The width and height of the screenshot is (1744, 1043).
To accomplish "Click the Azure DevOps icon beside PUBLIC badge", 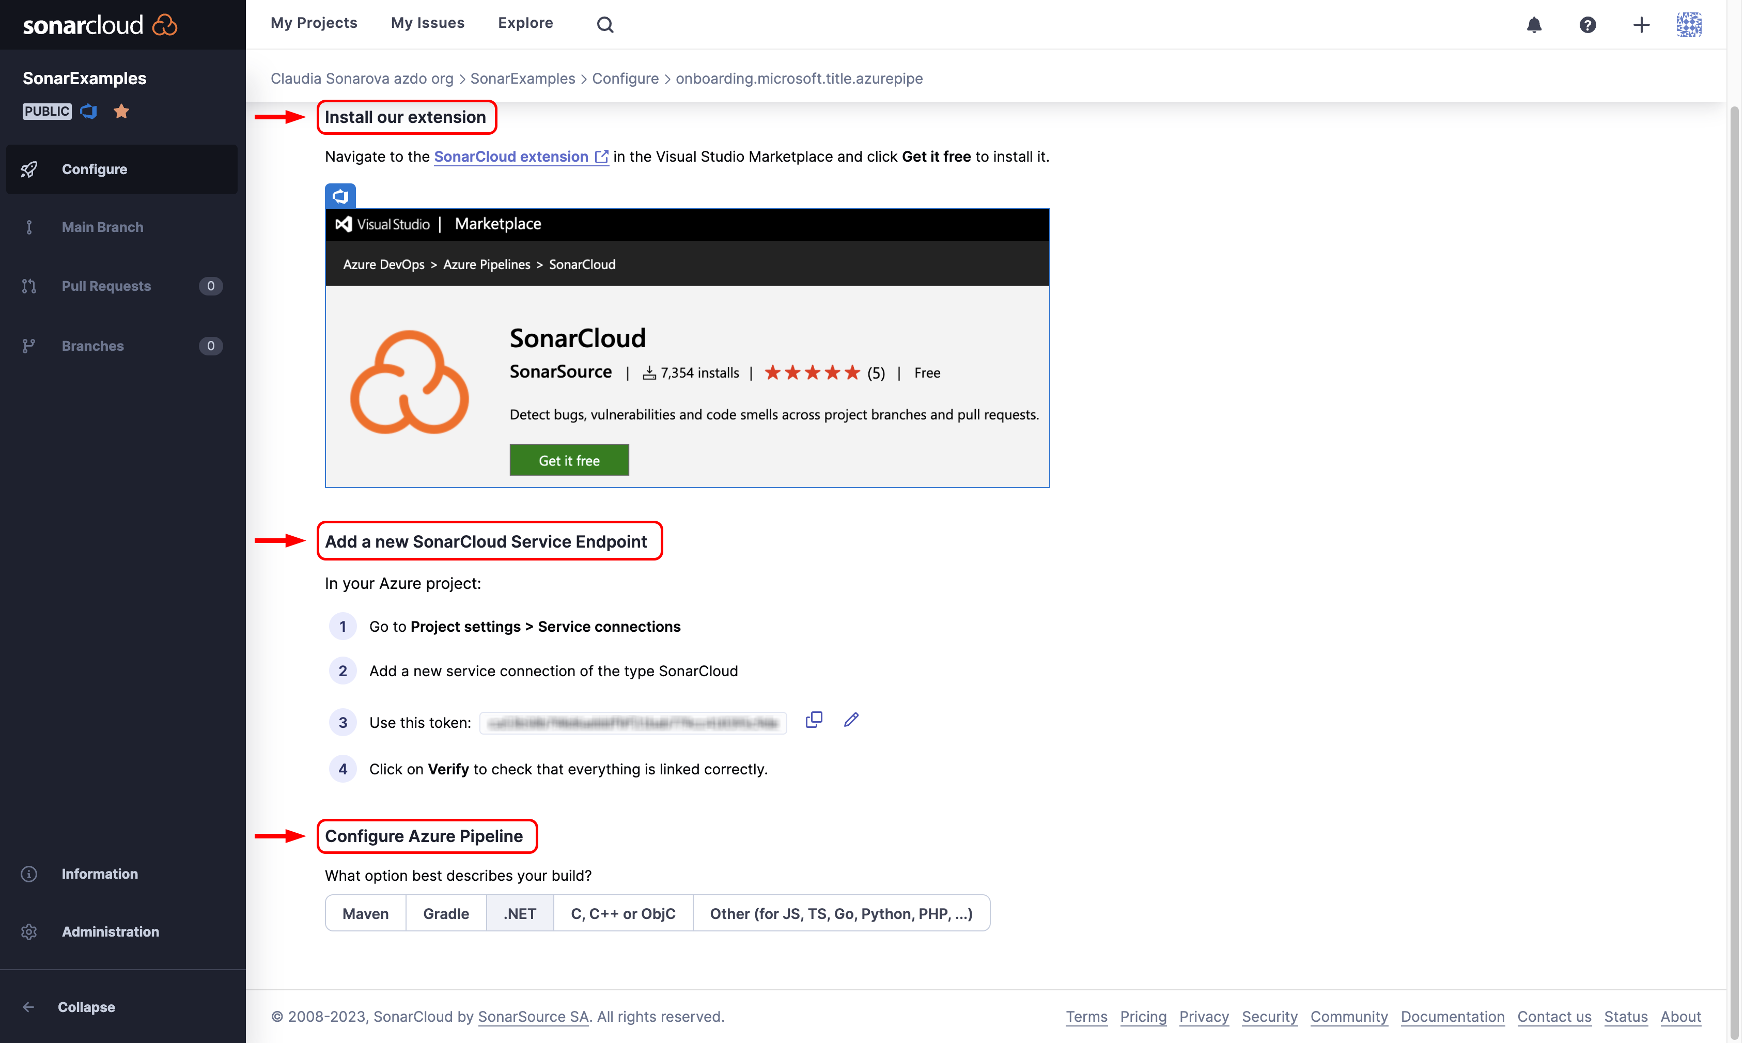I will tap(88, 111).
